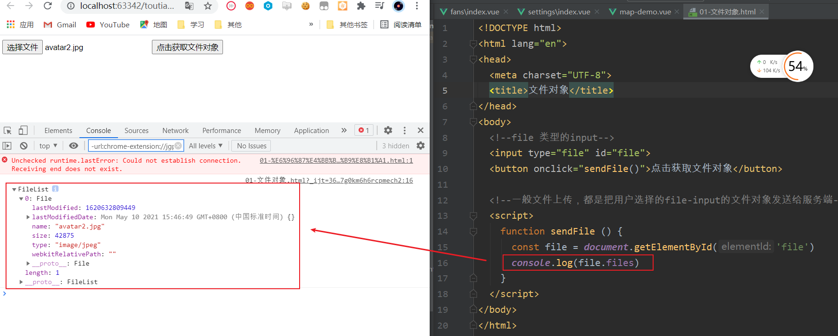Open the cookie extension icon
Viewport: 838px width, 336px height.
click(305, 6)
